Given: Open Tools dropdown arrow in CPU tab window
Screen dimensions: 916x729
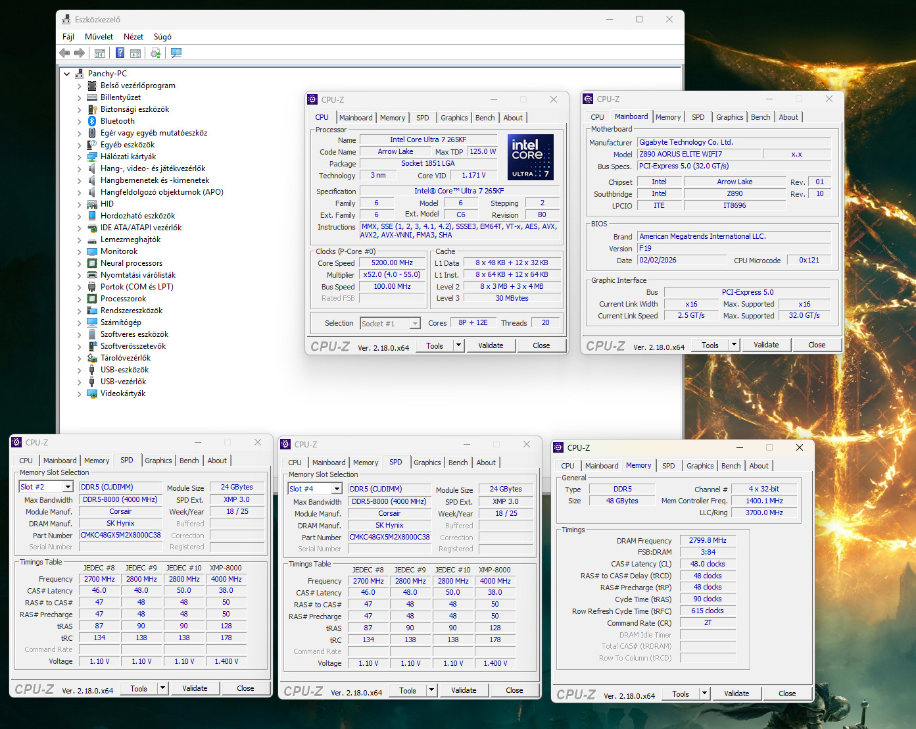Looking at the screenshot, I should click(458, 345).
